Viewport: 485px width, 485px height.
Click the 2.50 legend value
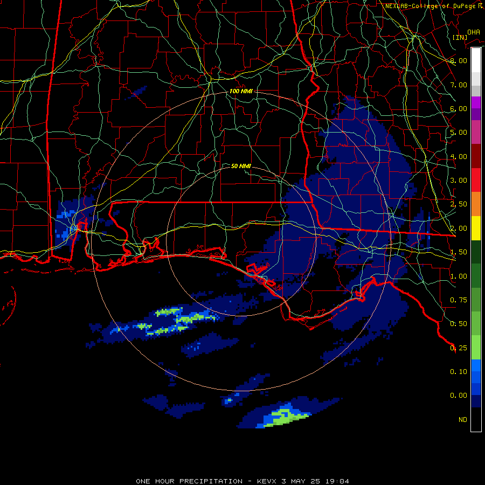(459, 204)
